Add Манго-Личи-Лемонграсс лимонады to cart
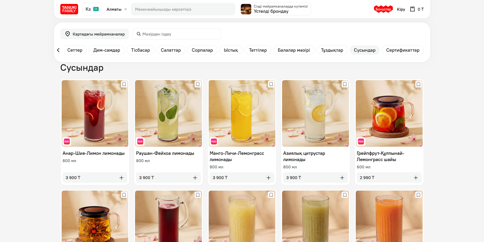Image resolution: width=484 pixels, height=242 pixels. 269,178
